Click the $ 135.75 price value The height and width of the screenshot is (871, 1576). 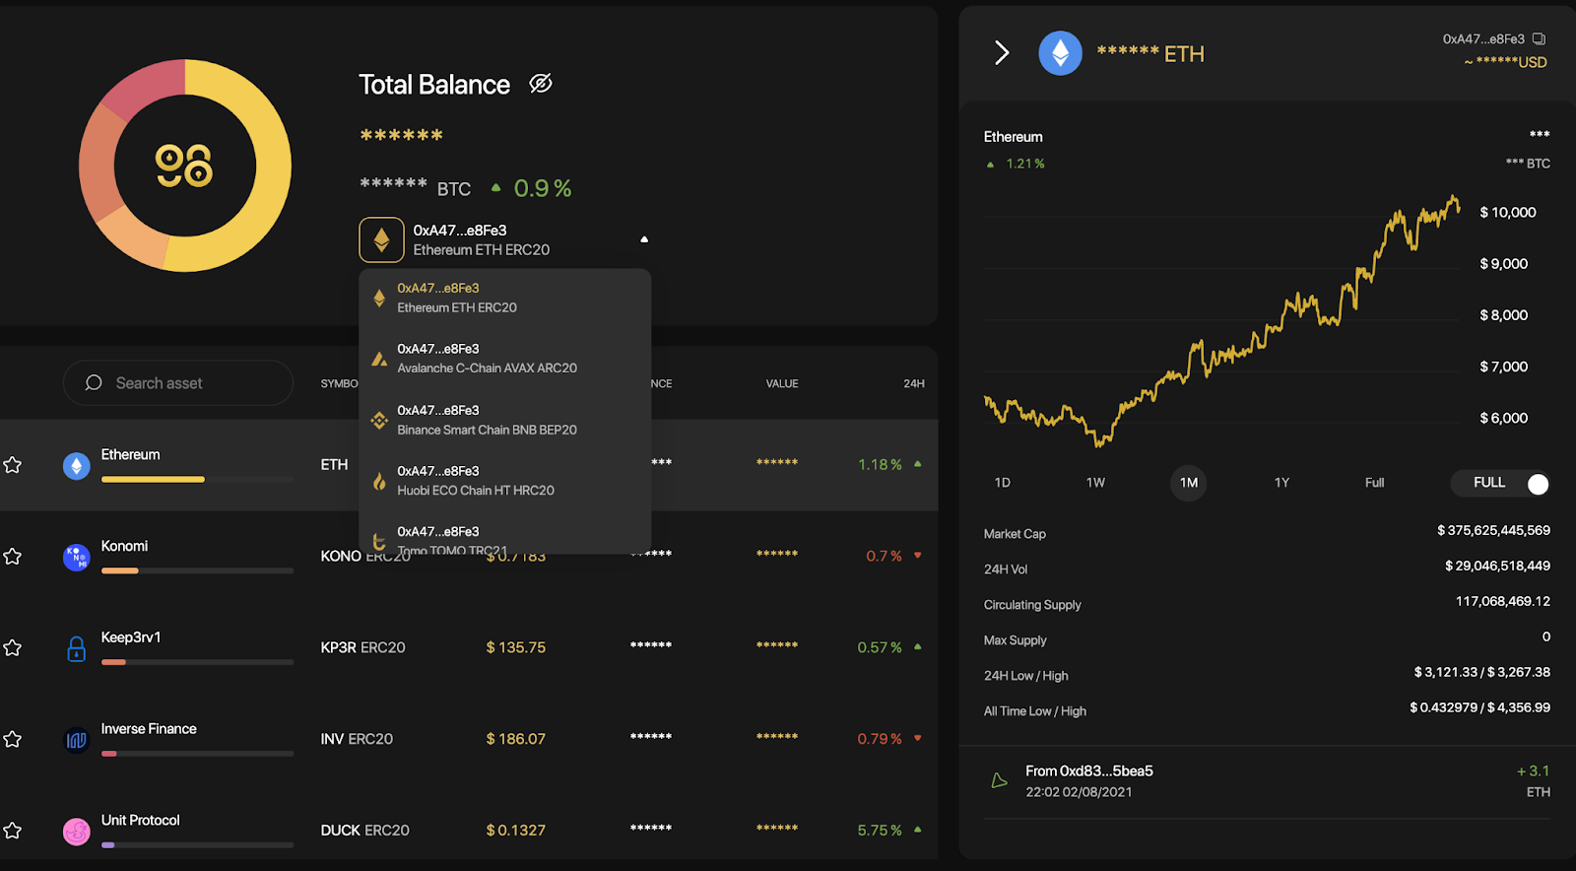pyautogui.click(x=515, y=647)
